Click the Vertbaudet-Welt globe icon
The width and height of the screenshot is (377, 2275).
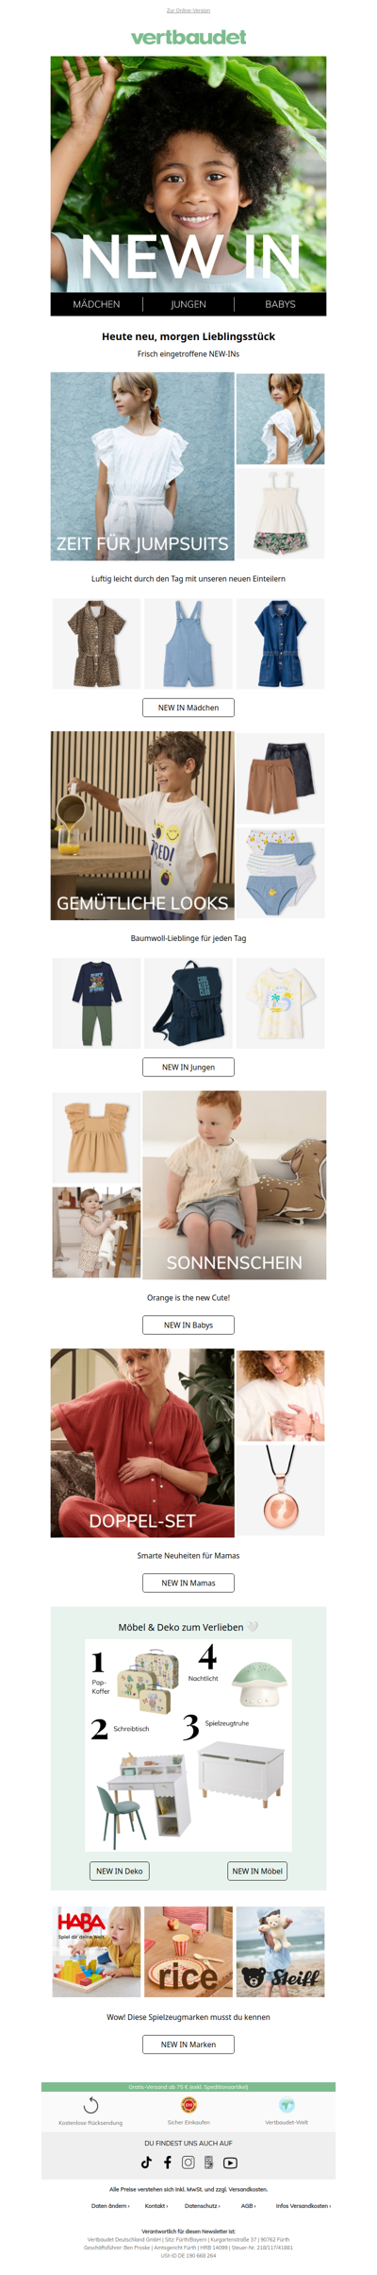pyautogui.click(x=287, y=2104)
